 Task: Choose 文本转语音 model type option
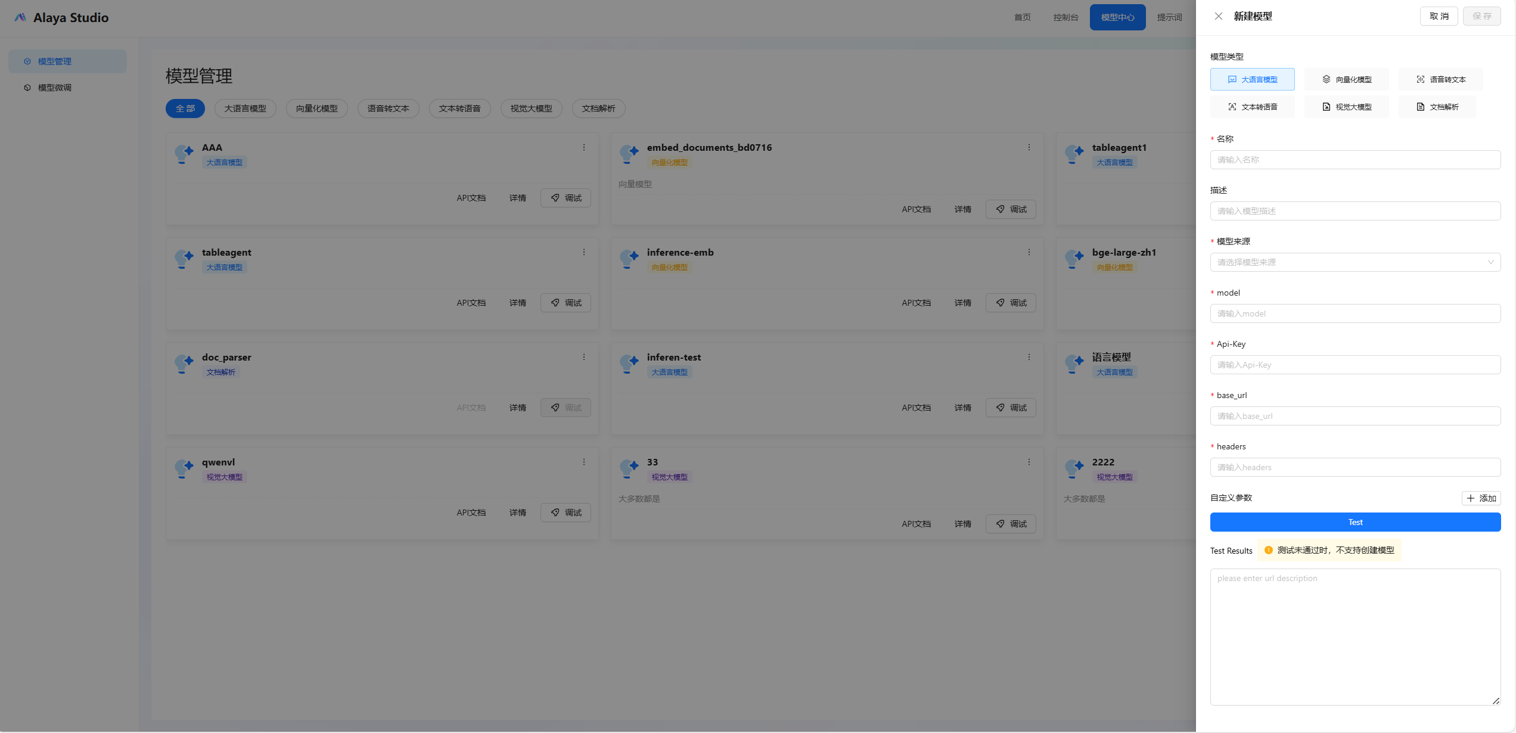pyautogui.click(x=1252, y=107)
